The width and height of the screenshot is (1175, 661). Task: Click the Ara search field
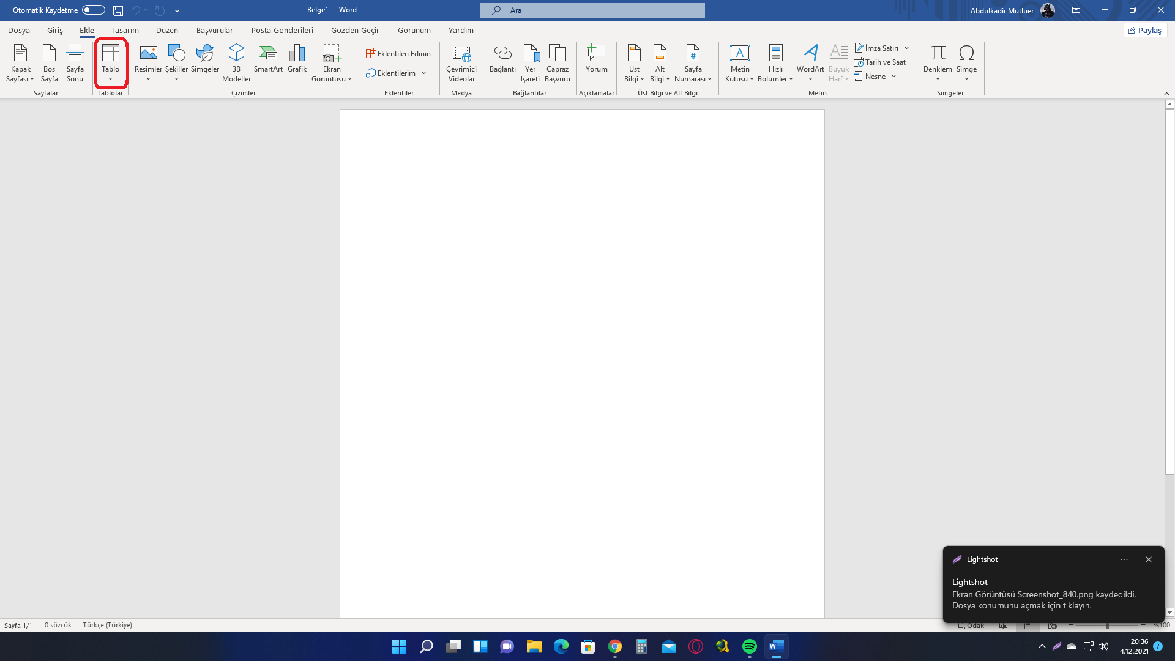592,10
